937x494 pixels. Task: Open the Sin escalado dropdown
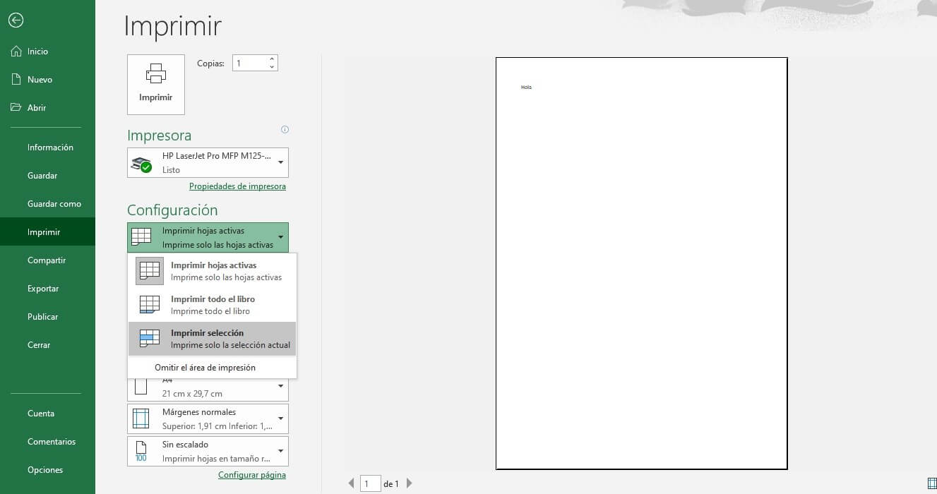click(208, 451)
